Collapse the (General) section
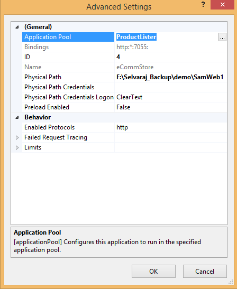The width and height of the screenshot is (237, 289). coord(17,27)
